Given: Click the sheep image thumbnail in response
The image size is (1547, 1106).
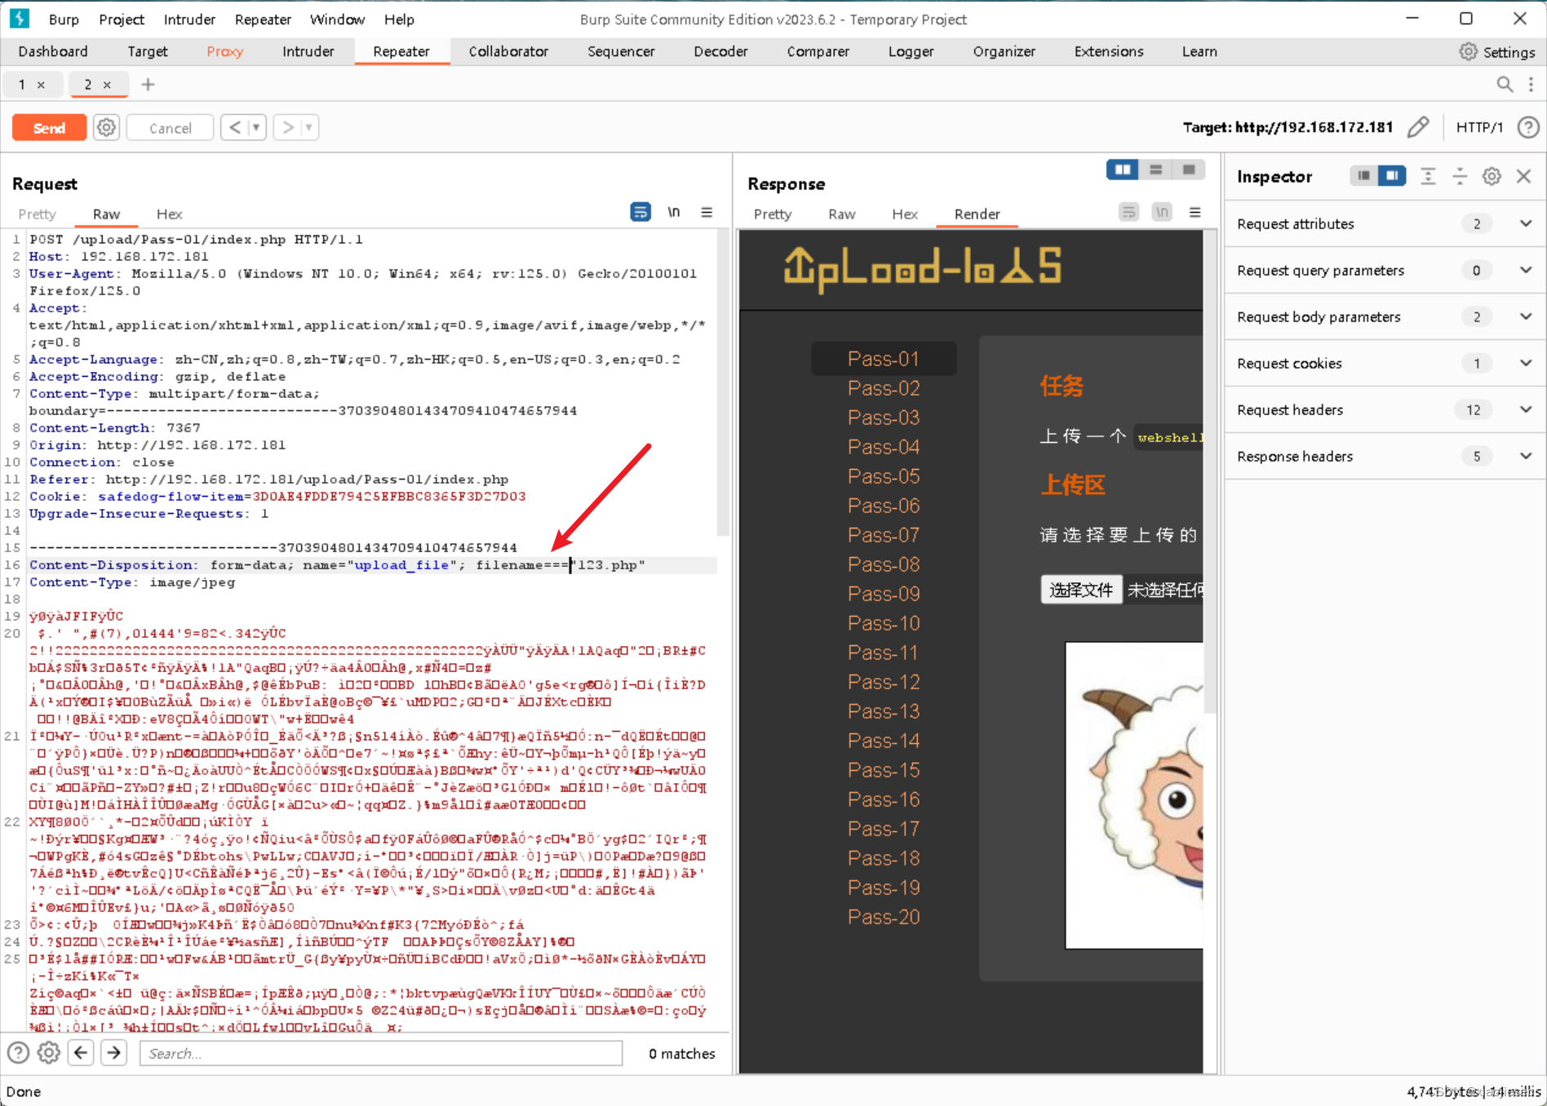Looking at the screenshot, I should point(1134,795).
